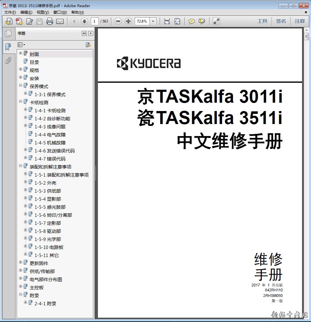Open page thumbnails panel in sidebar
The width and height of the screenshot is (311, 322).
click(x=8, y=34)
